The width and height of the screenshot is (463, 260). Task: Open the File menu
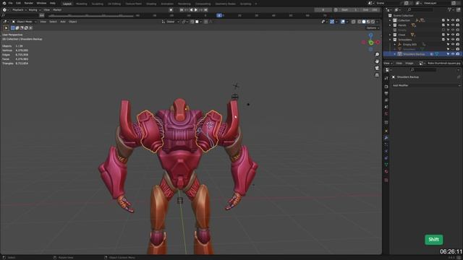coord(10,3)
